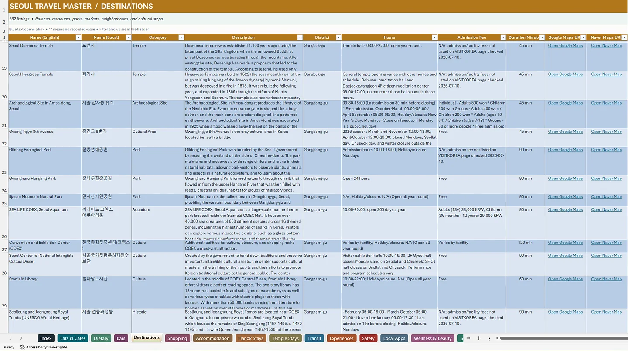Select the Bars sheet tab
The image size is (628, 351).
click(121, 338)
